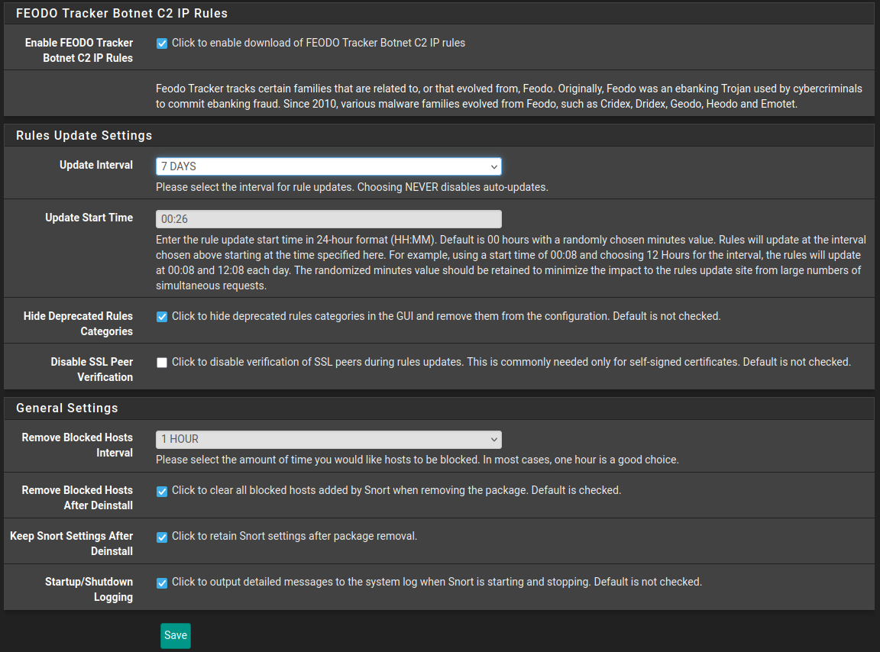This screenshot has height=652, width=880.
Task: Click 'Disable SSL Peer Verification' label
Action: (92, 370)
